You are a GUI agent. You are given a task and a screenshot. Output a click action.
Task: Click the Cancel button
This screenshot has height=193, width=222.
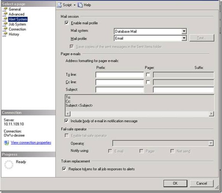click(x=202, y=183)
